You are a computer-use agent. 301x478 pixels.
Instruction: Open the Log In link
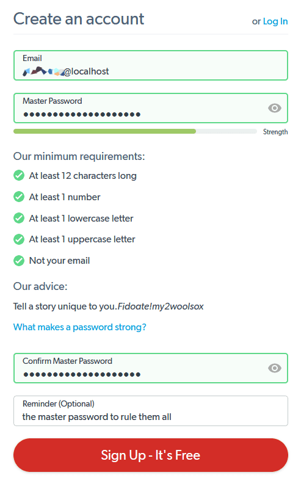point(275,21)
